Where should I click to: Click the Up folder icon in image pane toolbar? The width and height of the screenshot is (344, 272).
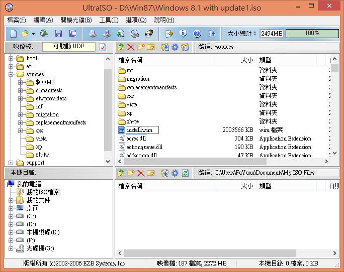(x=121, y=47)
